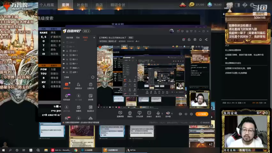Click the unlock padlock icon in streaming header
Image resolution: width=272 pixels, height=153 pixels.
click(x=189, y=39)
